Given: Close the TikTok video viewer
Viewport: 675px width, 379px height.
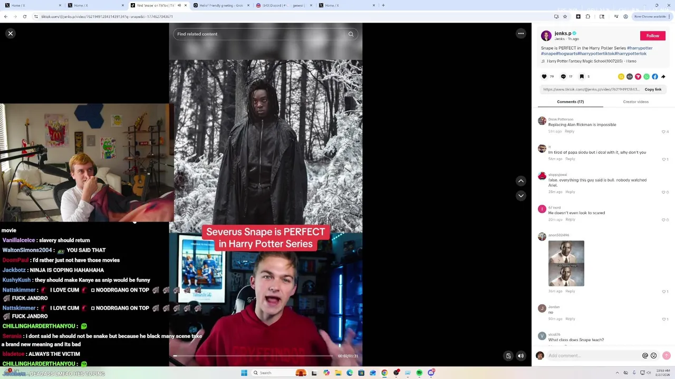Looking at the screenshot, I should click(10, 34).
